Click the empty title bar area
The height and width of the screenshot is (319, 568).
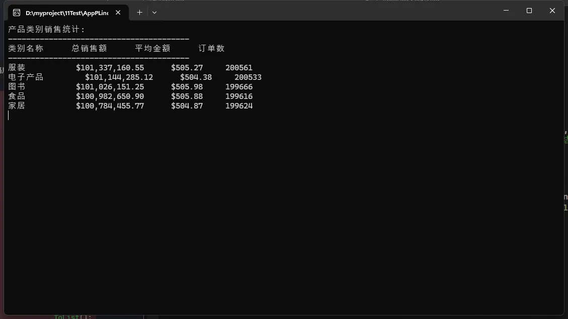coord(327,11)
